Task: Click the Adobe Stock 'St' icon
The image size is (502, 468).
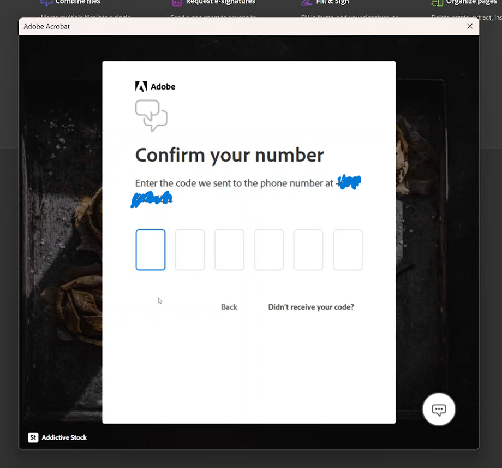Action: click(33, 437)
